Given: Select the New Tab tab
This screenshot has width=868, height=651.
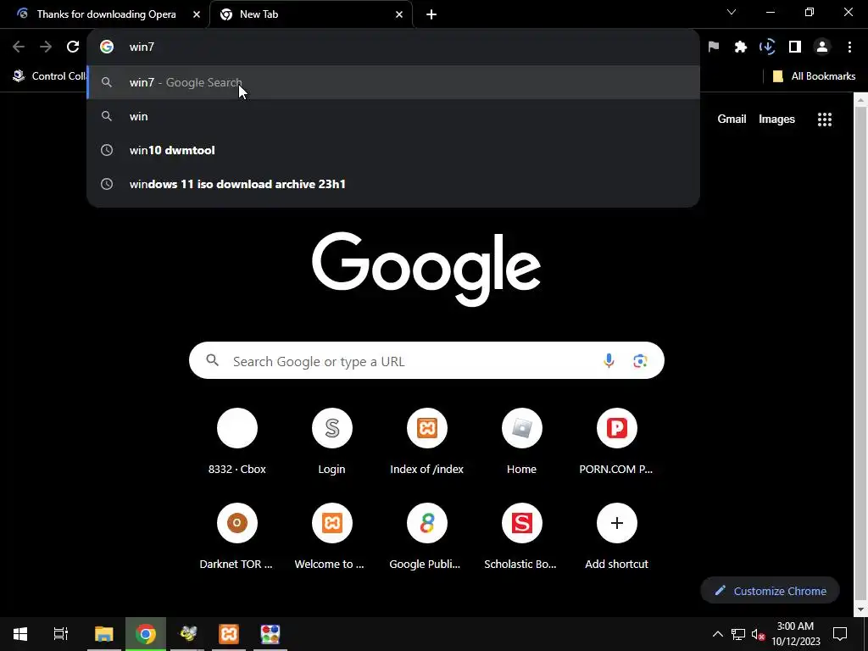Looking at the screenshot, I should pyautogui.click(x=311, y=14).
